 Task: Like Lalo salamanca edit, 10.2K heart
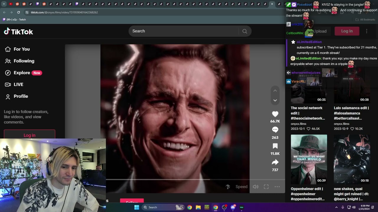click(352, 129)
